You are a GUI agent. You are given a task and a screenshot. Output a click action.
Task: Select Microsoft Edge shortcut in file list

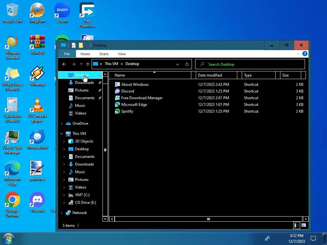pos(134,104)
